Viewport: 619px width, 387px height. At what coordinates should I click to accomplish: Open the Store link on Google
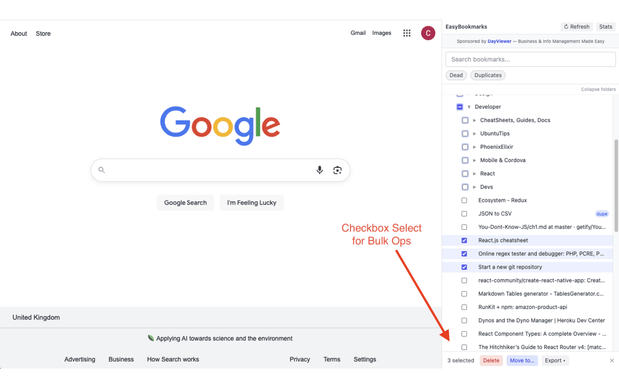(43, 33)
